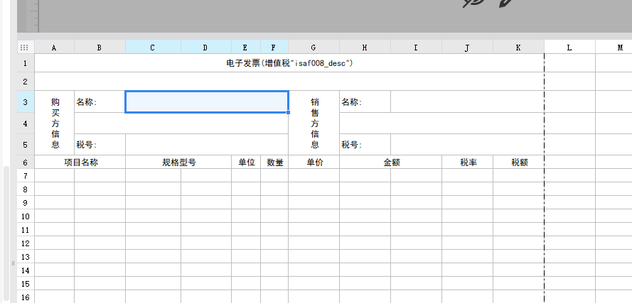Select row 14 header
Viewport: 632px width, 303px height.
pyautogui.click(x=26, y=270)
